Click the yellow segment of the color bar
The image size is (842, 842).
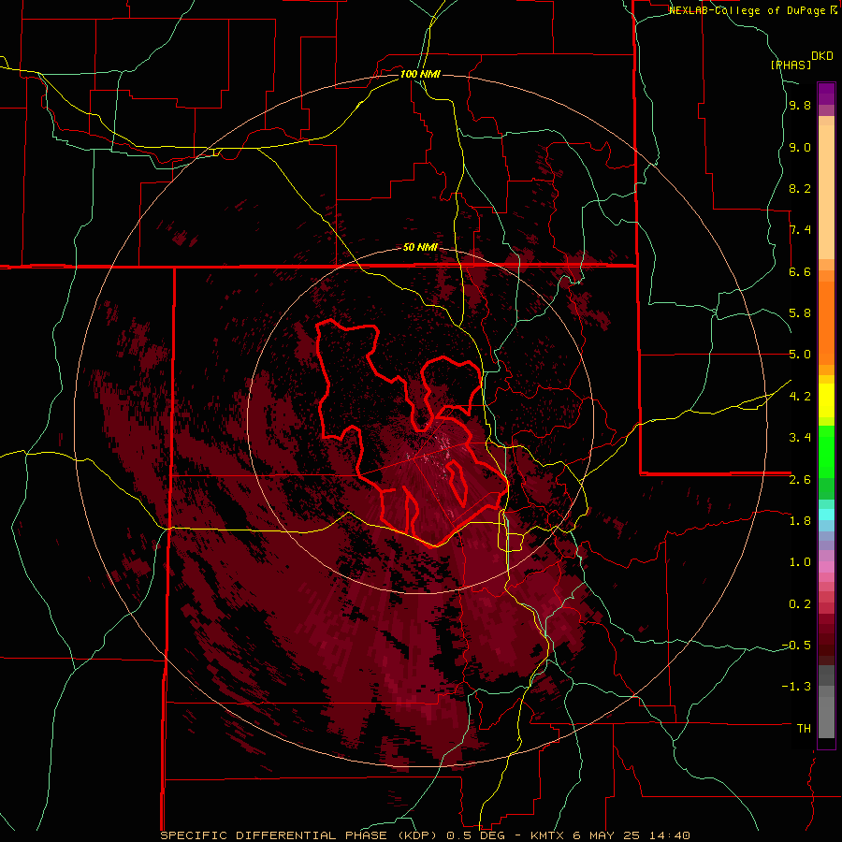[826, 400]
